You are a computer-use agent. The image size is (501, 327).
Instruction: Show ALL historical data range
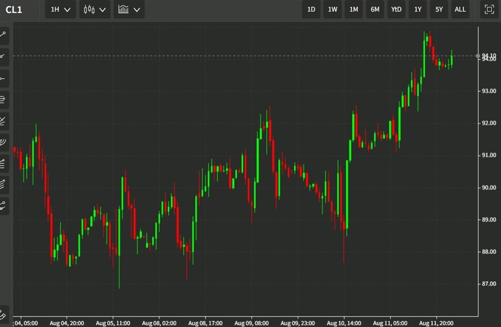tap(460, 9)
